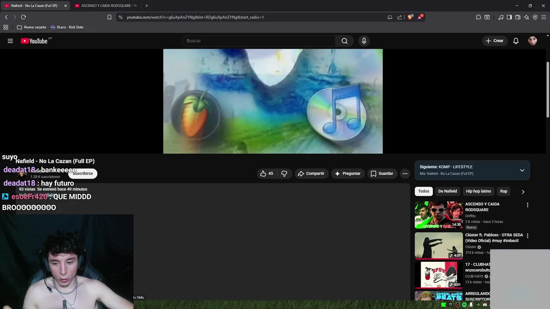Viewport: 550px width, 309px height.
Task: Click the video title Nafield No La Cazan
Action: point(55,161)
